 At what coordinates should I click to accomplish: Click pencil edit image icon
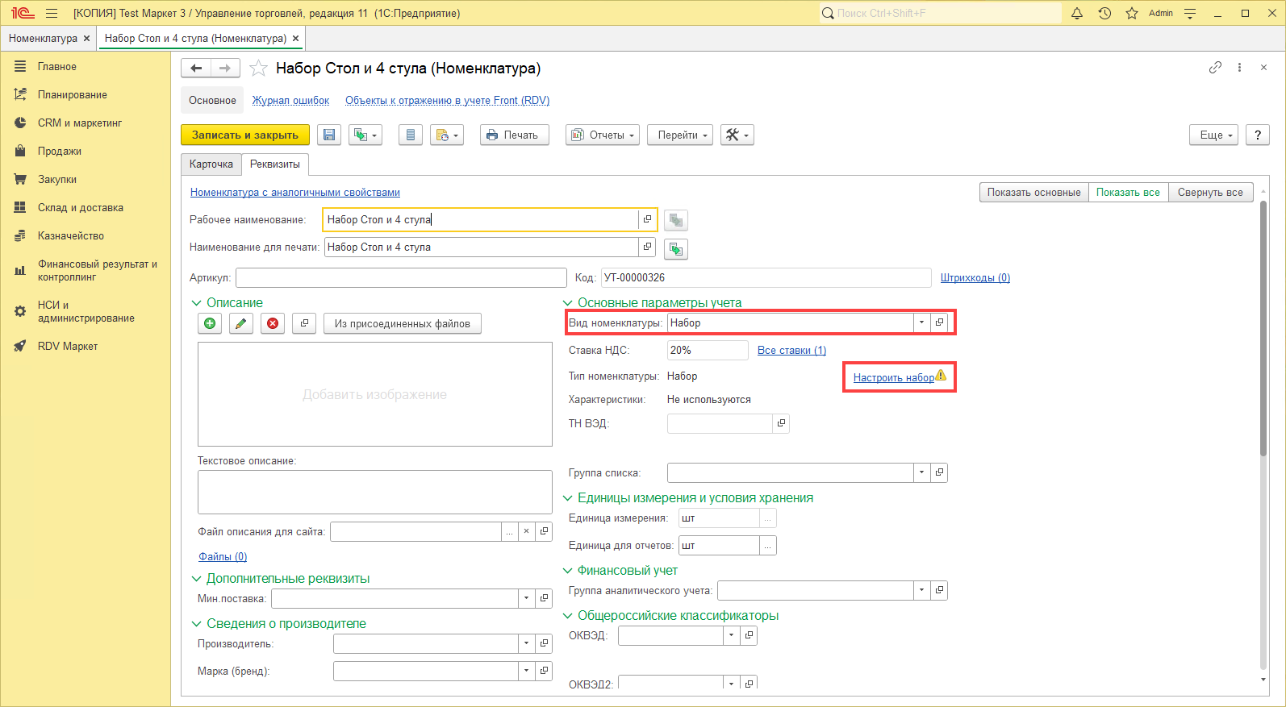pos(241,323)
